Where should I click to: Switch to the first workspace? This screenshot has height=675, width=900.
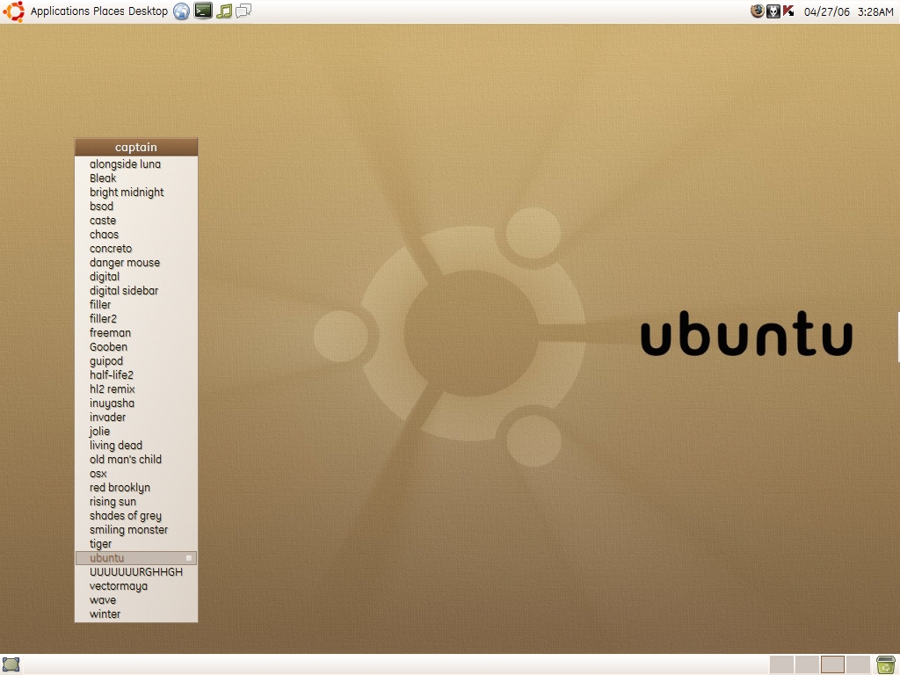(x=781, y=664)
